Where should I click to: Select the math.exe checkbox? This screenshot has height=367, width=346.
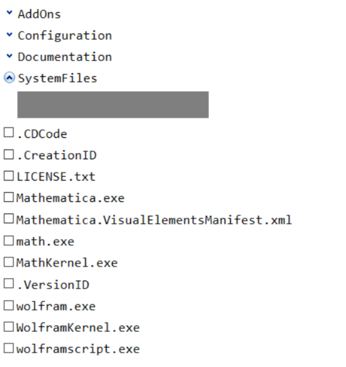click(x=9, y=241)
